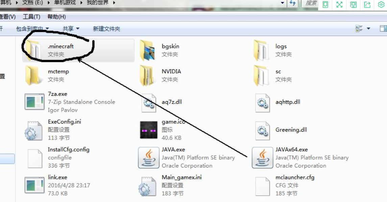Viewport: 387px width, 202px height.
Task: Expand the breadcrumb arrow before 文档 (E:)
Action: pyautogui.click(x=17, y=3)
